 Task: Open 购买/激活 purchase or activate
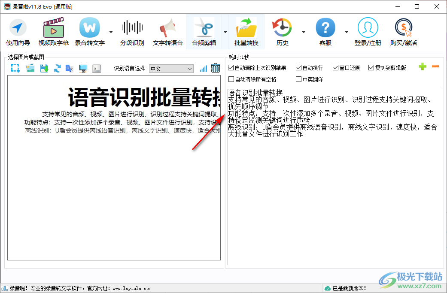[x=404, y=32]
